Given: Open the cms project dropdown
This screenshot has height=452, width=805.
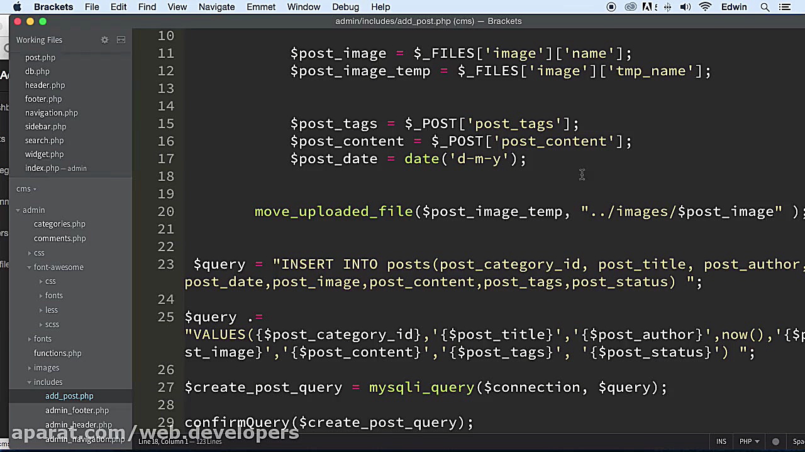Looking at the screenshot, I should click(x=26, y=189).
